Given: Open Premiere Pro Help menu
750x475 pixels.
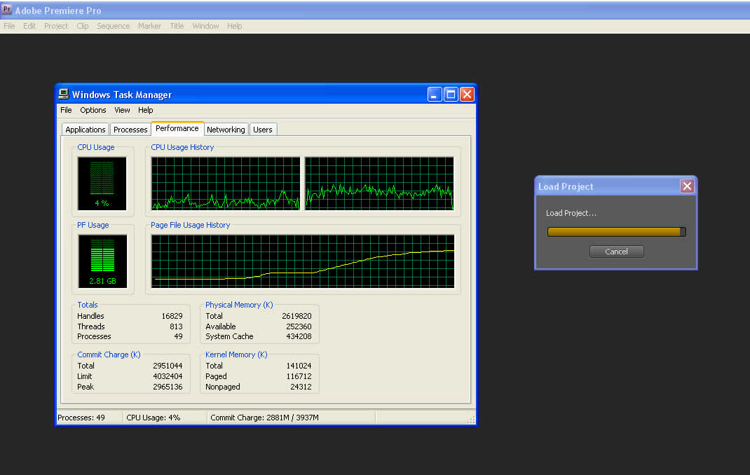Looking at the screenshot, I should (x=234, y=26).
